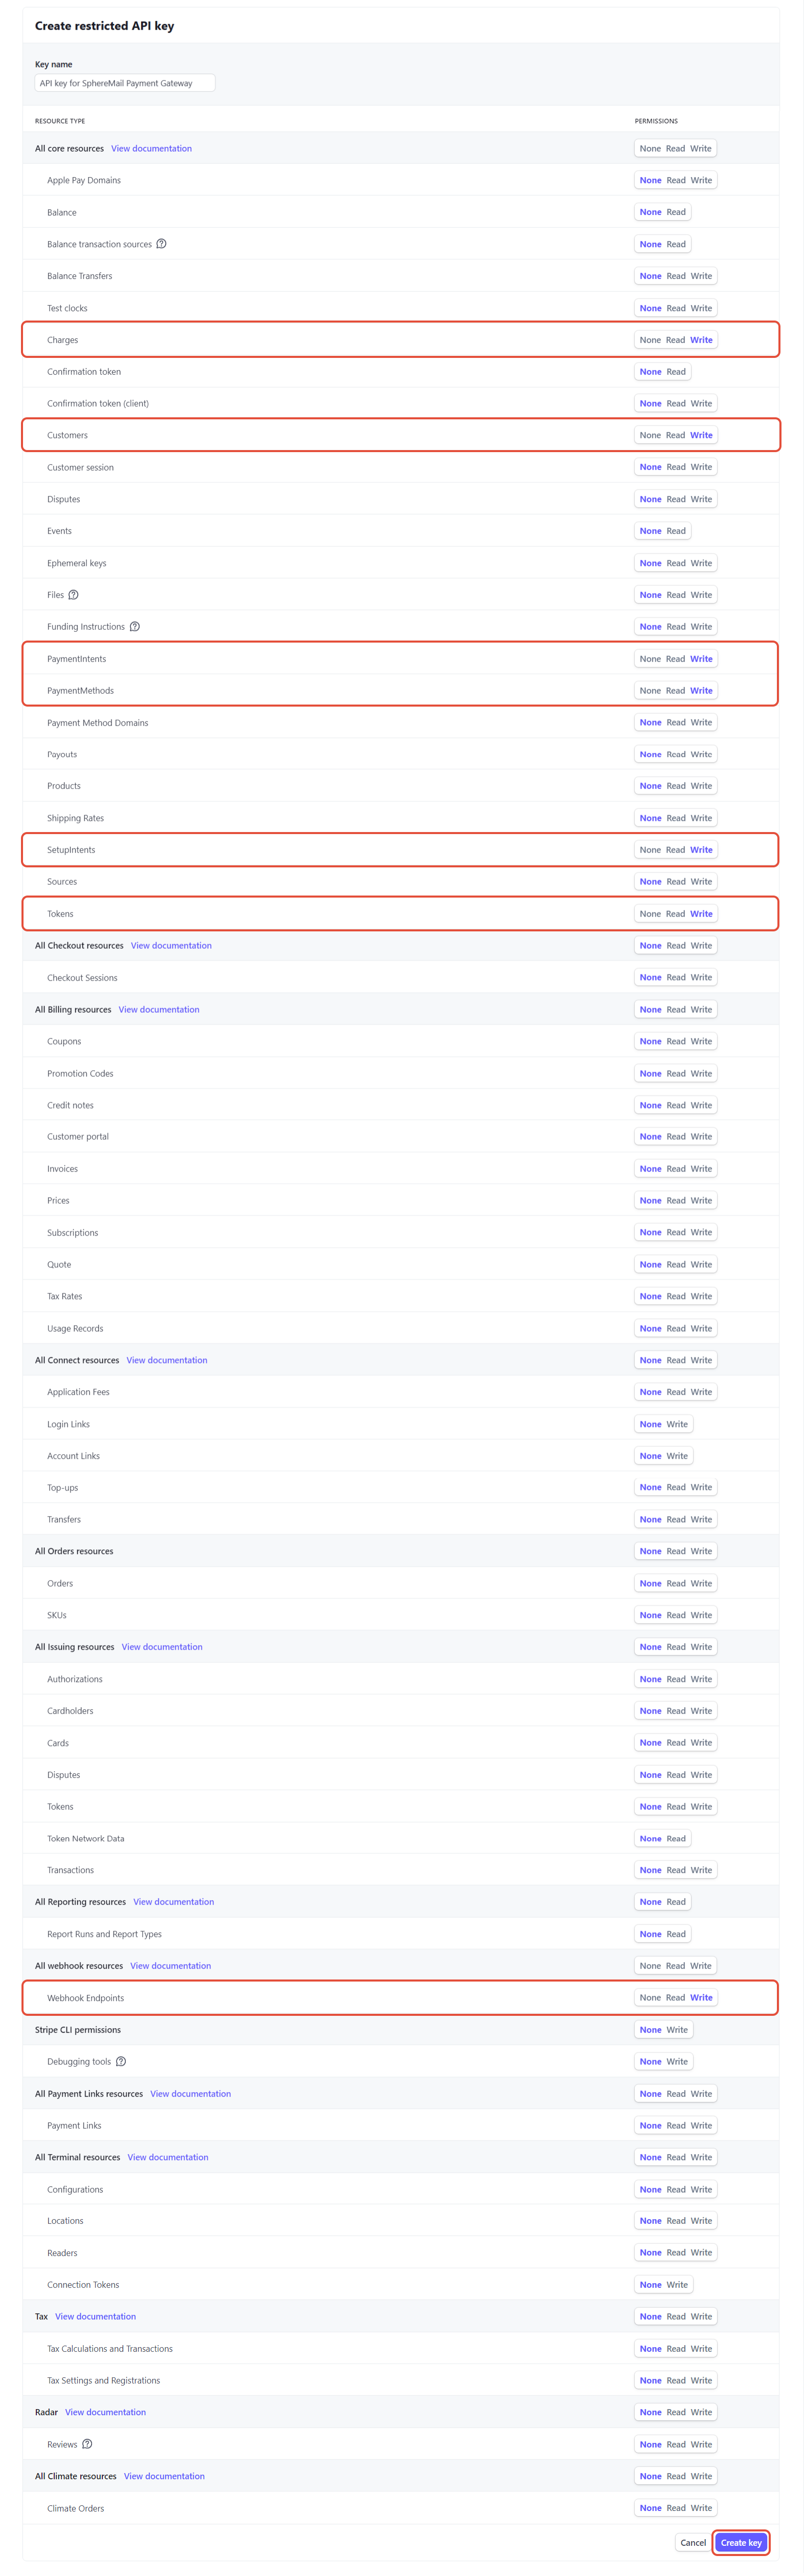This screenshot has height=2576, width=804.
Task: Open View documentation link for Tax
Action: [96, 2316]
